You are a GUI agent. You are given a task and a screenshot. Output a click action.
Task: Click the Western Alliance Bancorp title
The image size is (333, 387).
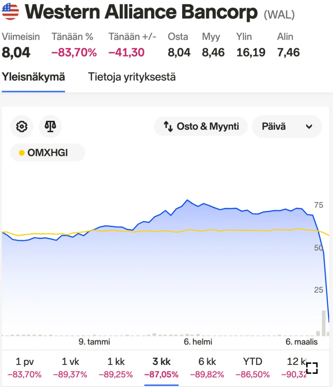point(141,13)
